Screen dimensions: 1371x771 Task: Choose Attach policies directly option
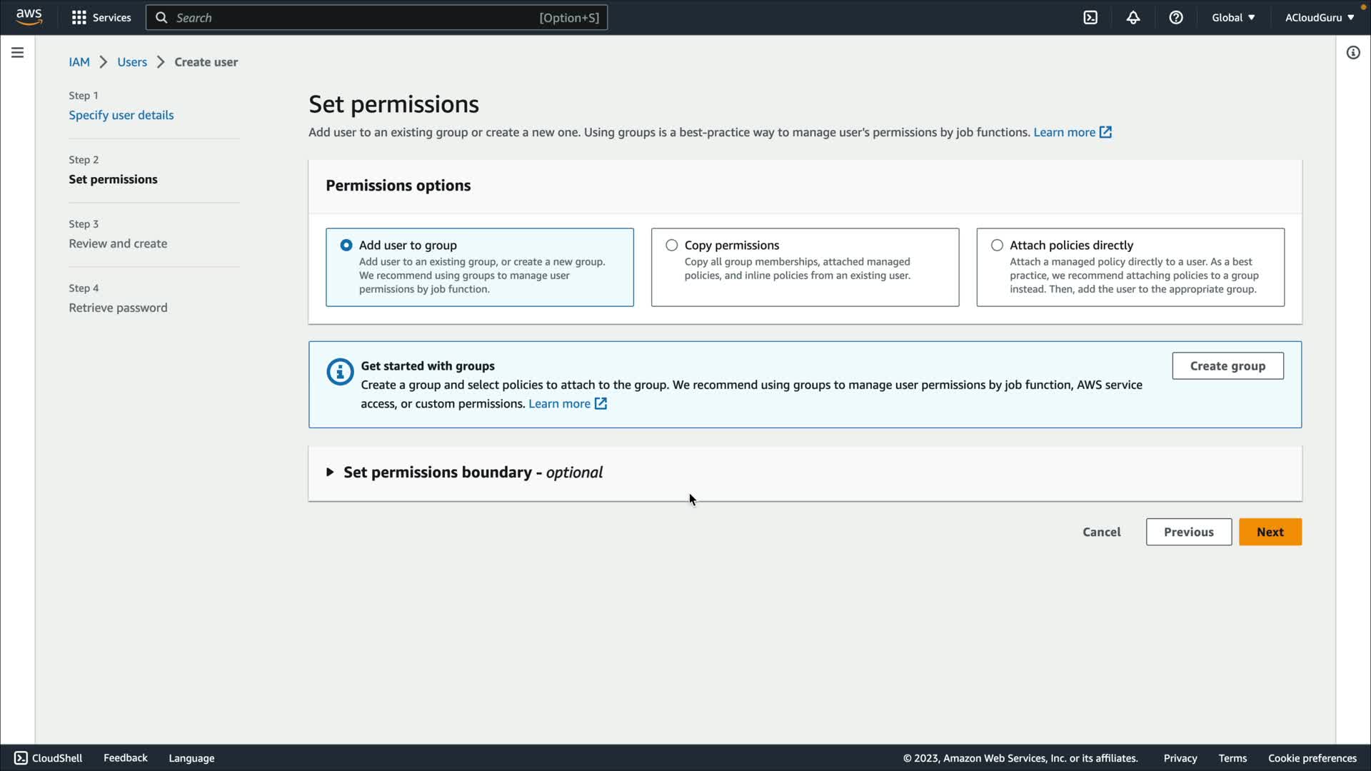(997, 246)
